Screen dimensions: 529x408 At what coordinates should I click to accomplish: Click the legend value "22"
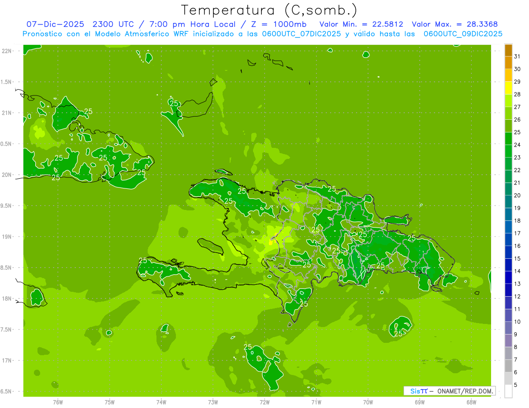pyautogui.click(x=517, y=170)
